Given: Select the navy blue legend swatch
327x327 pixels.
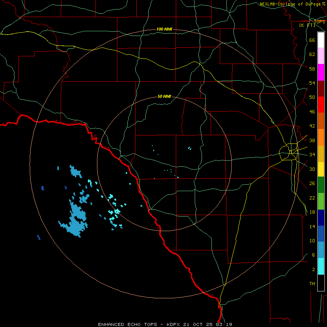Looking at the screenshot, I should [x=321, y=218].
